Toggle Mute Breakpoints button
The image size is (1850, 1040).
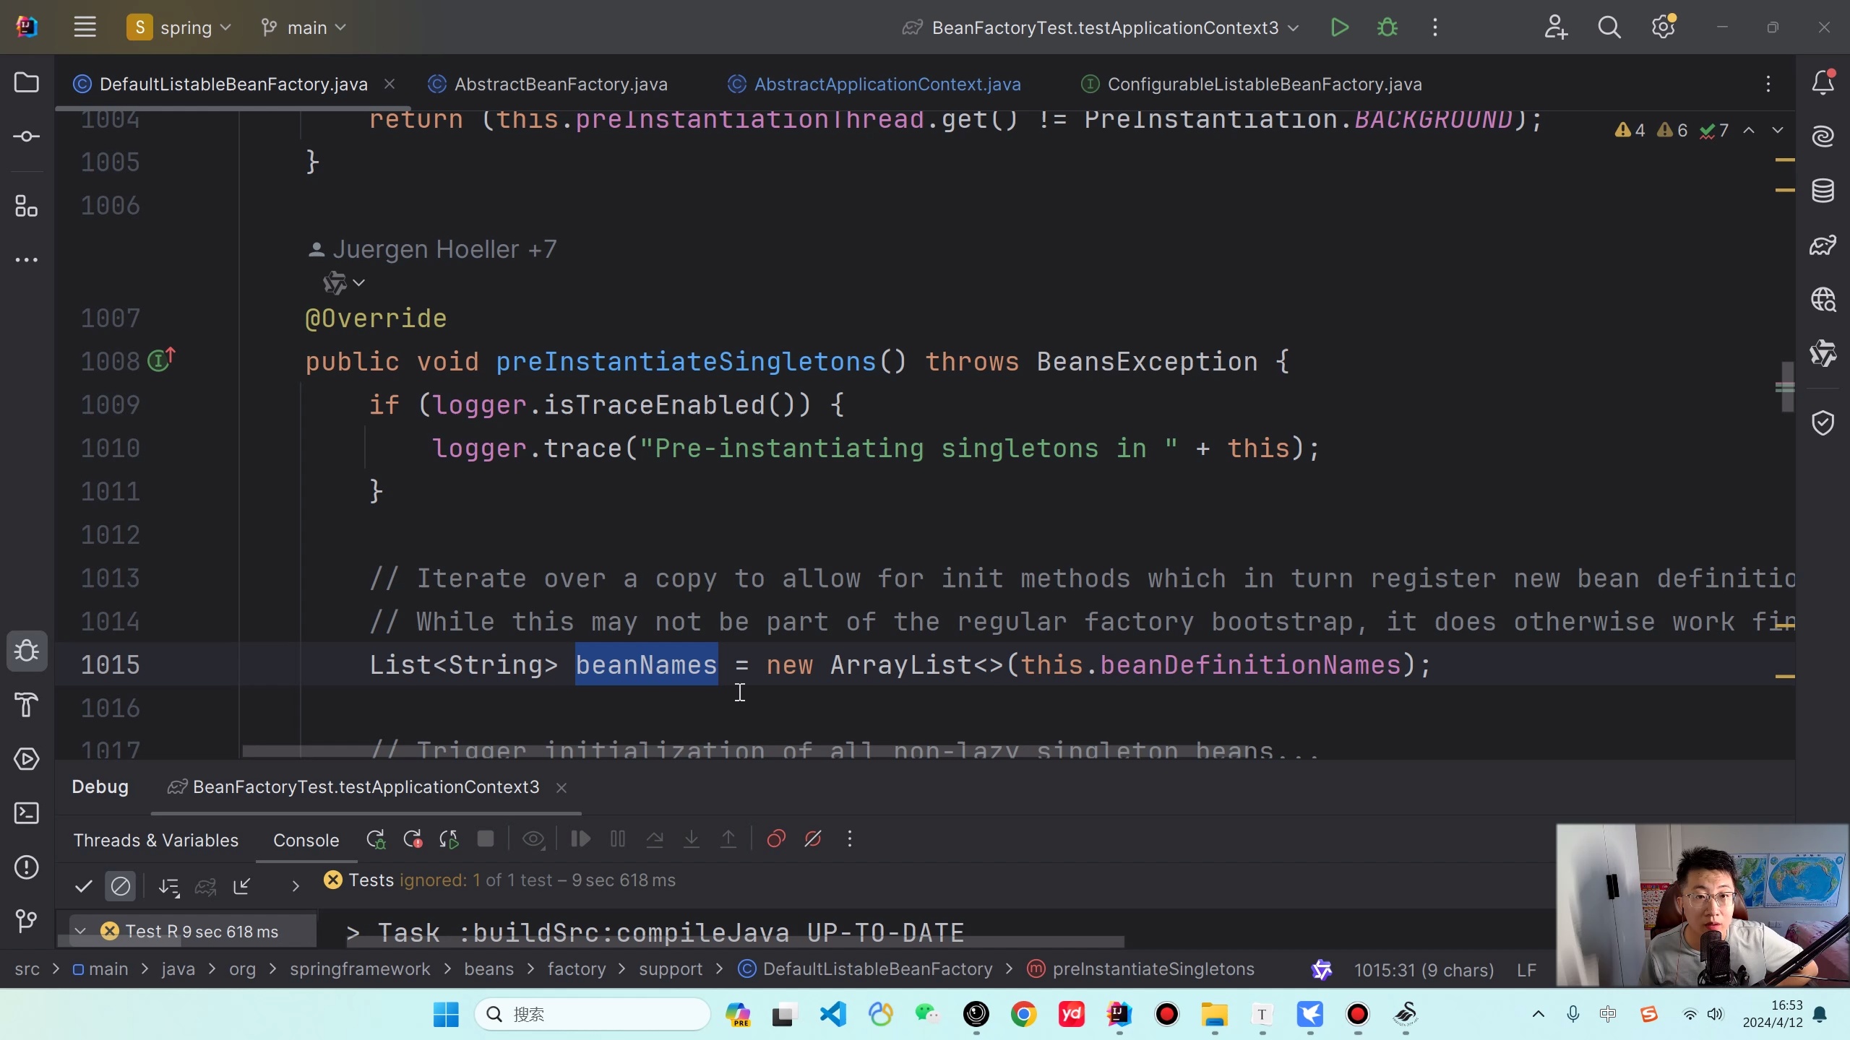coord(813,839)
